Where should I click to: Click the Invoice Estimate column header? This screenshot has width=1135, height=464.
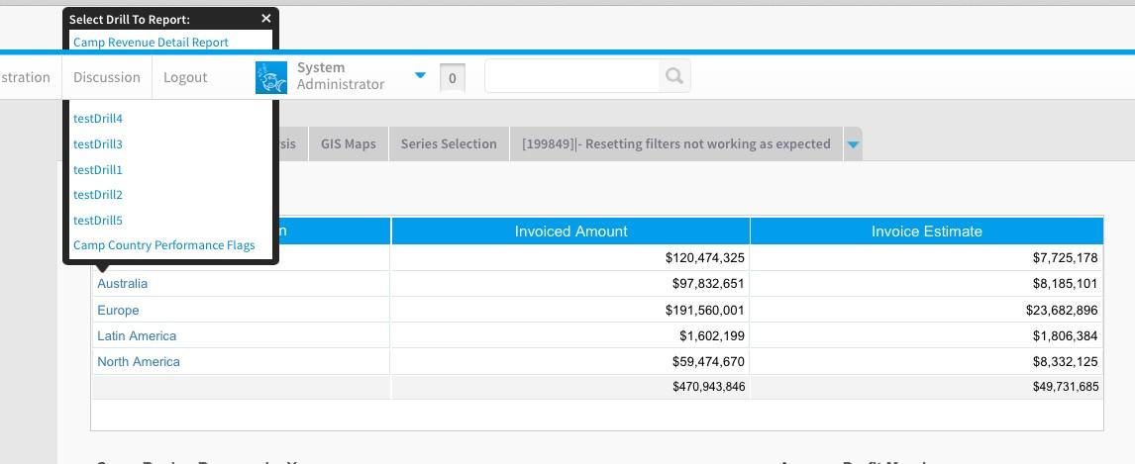click(x=927, y=232)
